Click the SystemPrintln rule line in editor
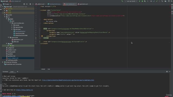173x97 pixels. tap(65, 42)
